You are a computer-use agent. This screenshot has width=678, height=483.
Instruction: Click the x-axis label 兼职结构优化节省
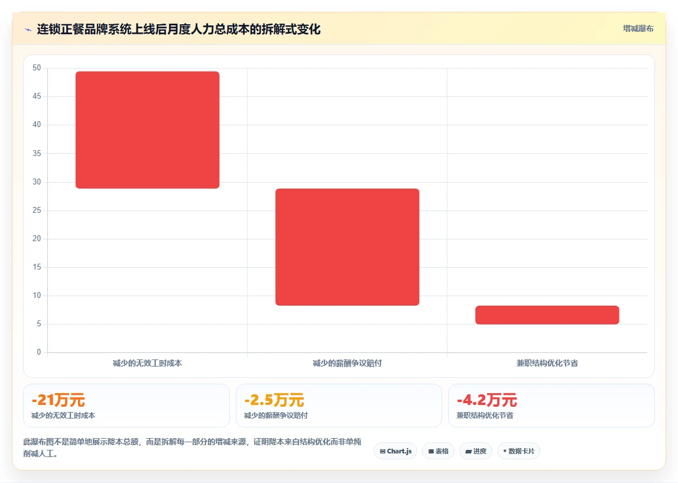[x=547, y=363]
